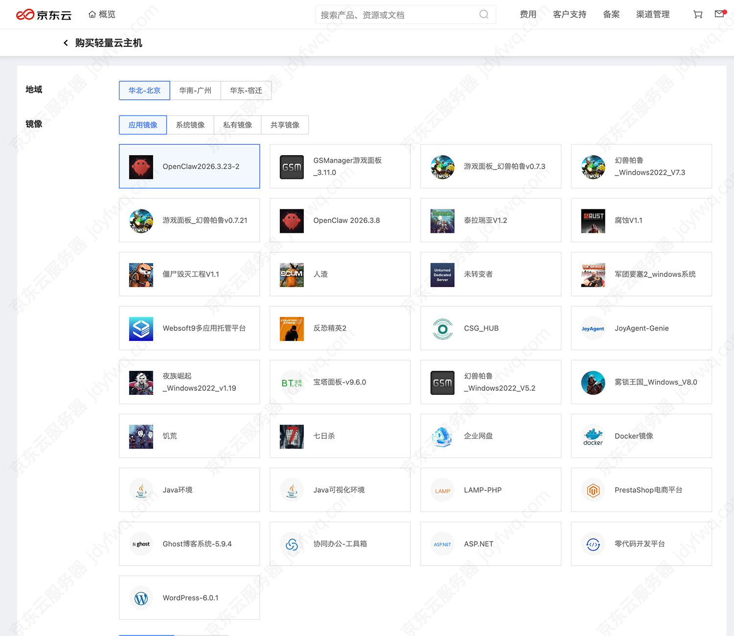734x636 pixels.
Task: Switch to the 应用镜像 tab
Action: point(143,125)
